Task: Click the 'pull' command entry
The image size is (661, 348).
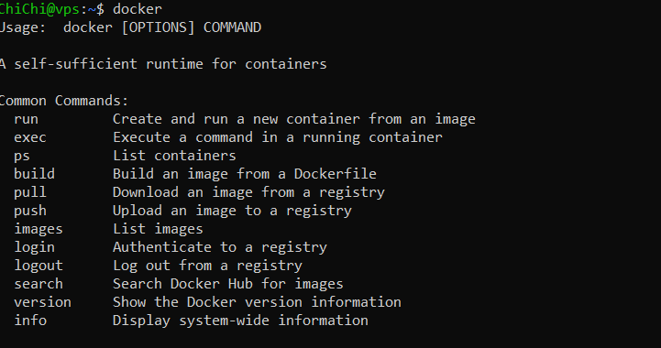Action: [x=30, y=192]
